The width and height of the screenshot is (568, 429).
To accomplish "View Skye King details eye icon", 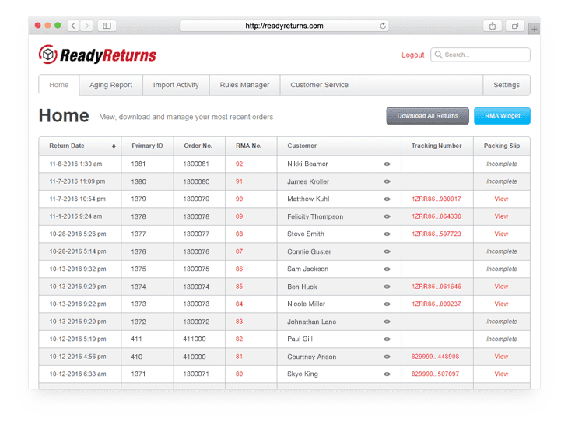I will click(x=387, y=374).
